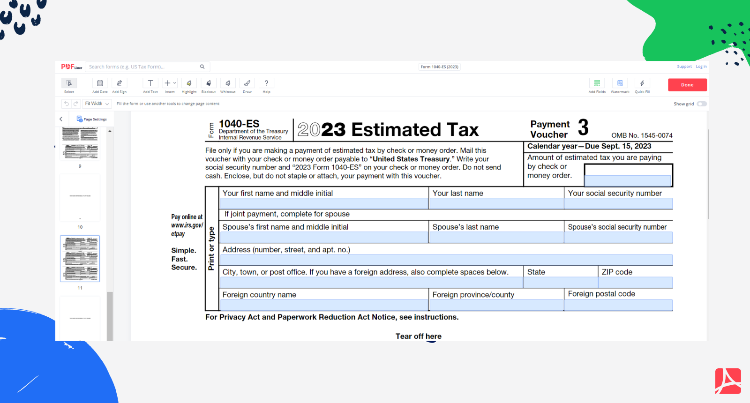This screenshot has width=750, height=403.
Task: Select page 10 thumbnail
Action: pos(80,197)
